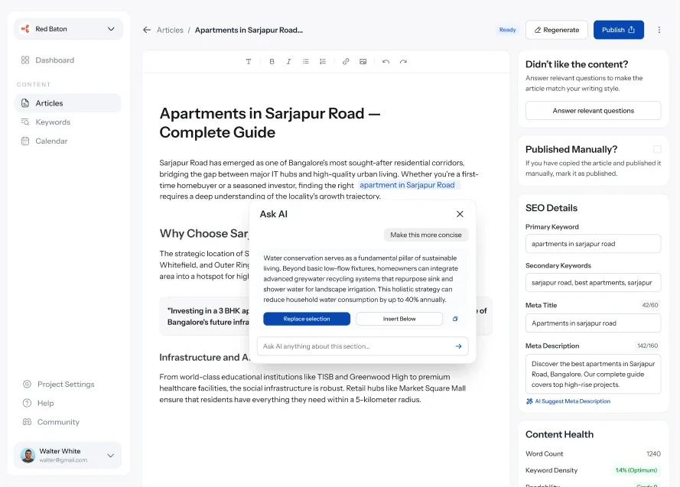Click Walter White's avatar photo
Viewport: 680px width, 487px height.
tap(28, 456)
